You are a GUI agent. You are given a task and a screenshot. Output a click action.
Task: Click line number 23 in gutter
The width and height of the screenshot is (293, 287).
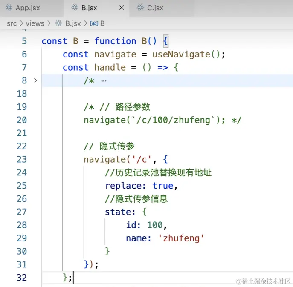click(22, 160)
